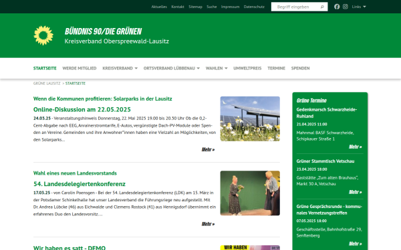The image size is (401, 250).
Task: Open 'Gedenkmarsch Schwarzheide-Ruhland' event
Action: click(327, 113)
